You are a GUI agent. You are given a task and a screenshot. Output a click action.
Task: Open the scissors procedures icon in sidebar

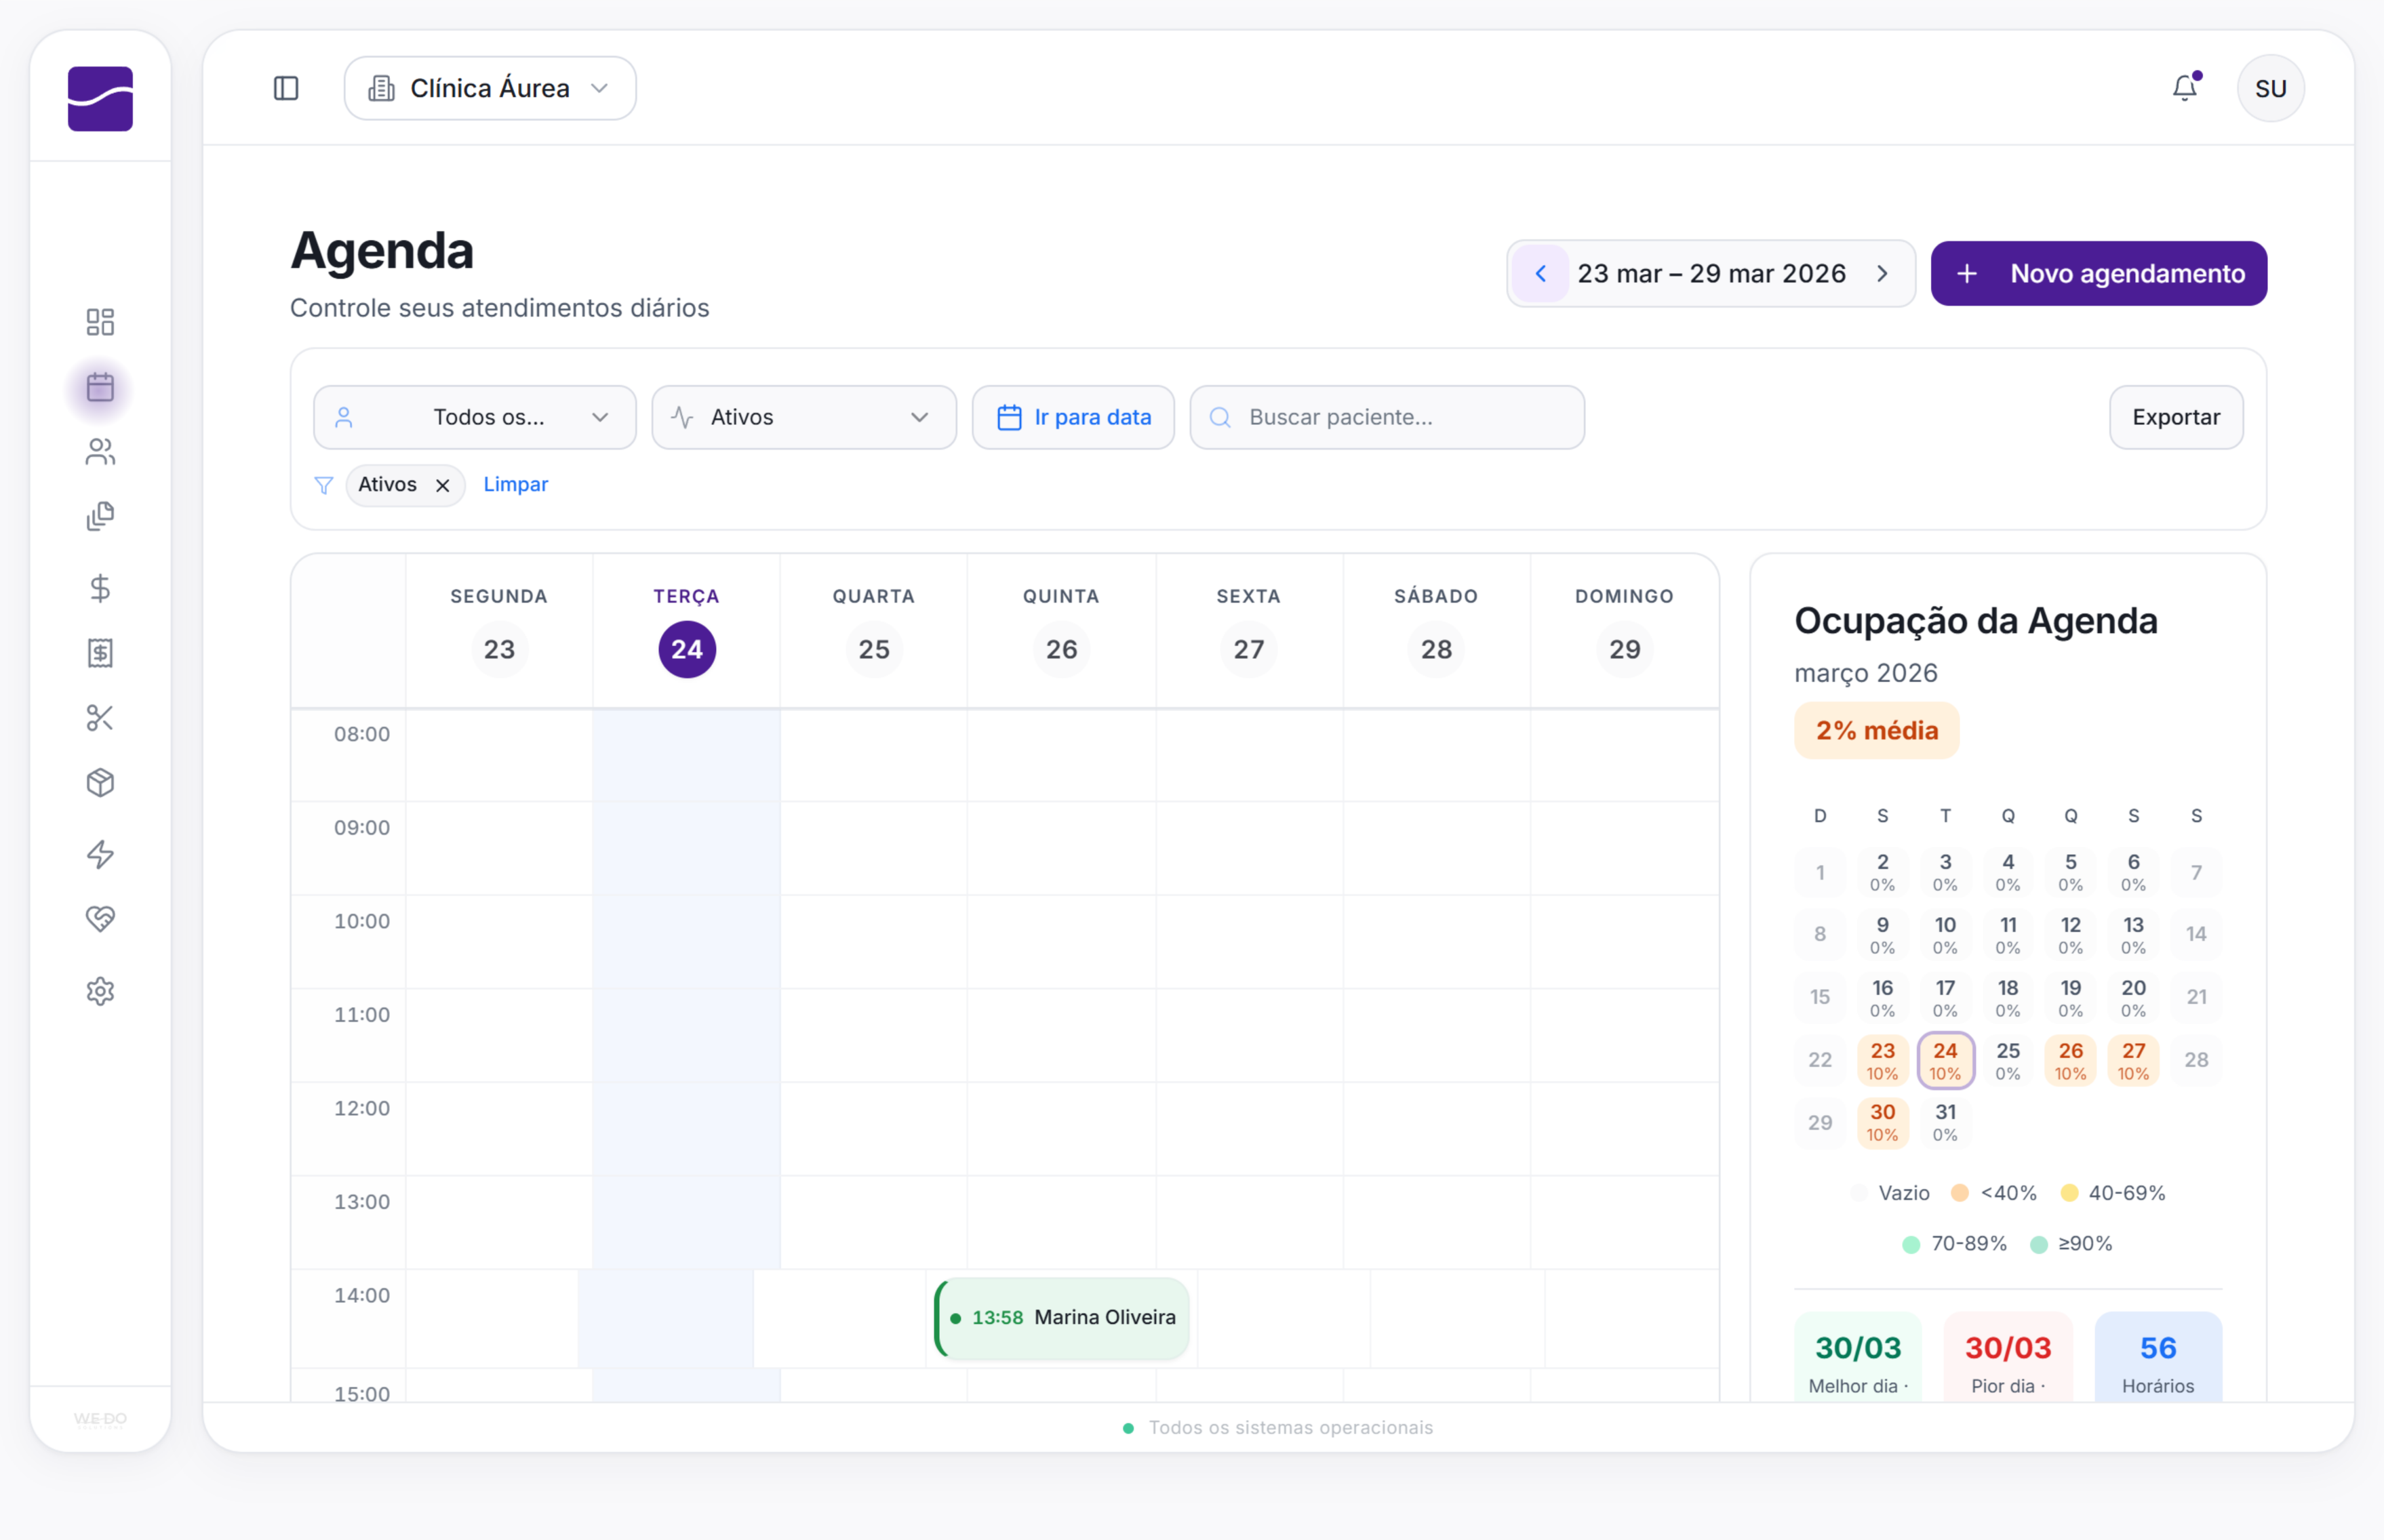pos(100,718)
